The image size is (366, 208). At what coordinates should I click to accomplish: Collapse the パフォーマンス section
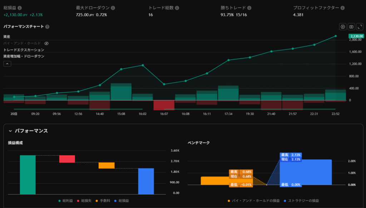point(10,131)
